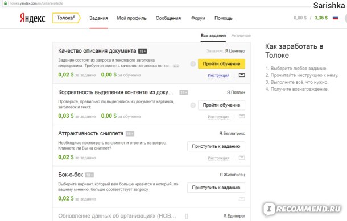347x221 pixels.
Task: Click the 3,36 $ balance amount
Action: [x=321, y=18]
